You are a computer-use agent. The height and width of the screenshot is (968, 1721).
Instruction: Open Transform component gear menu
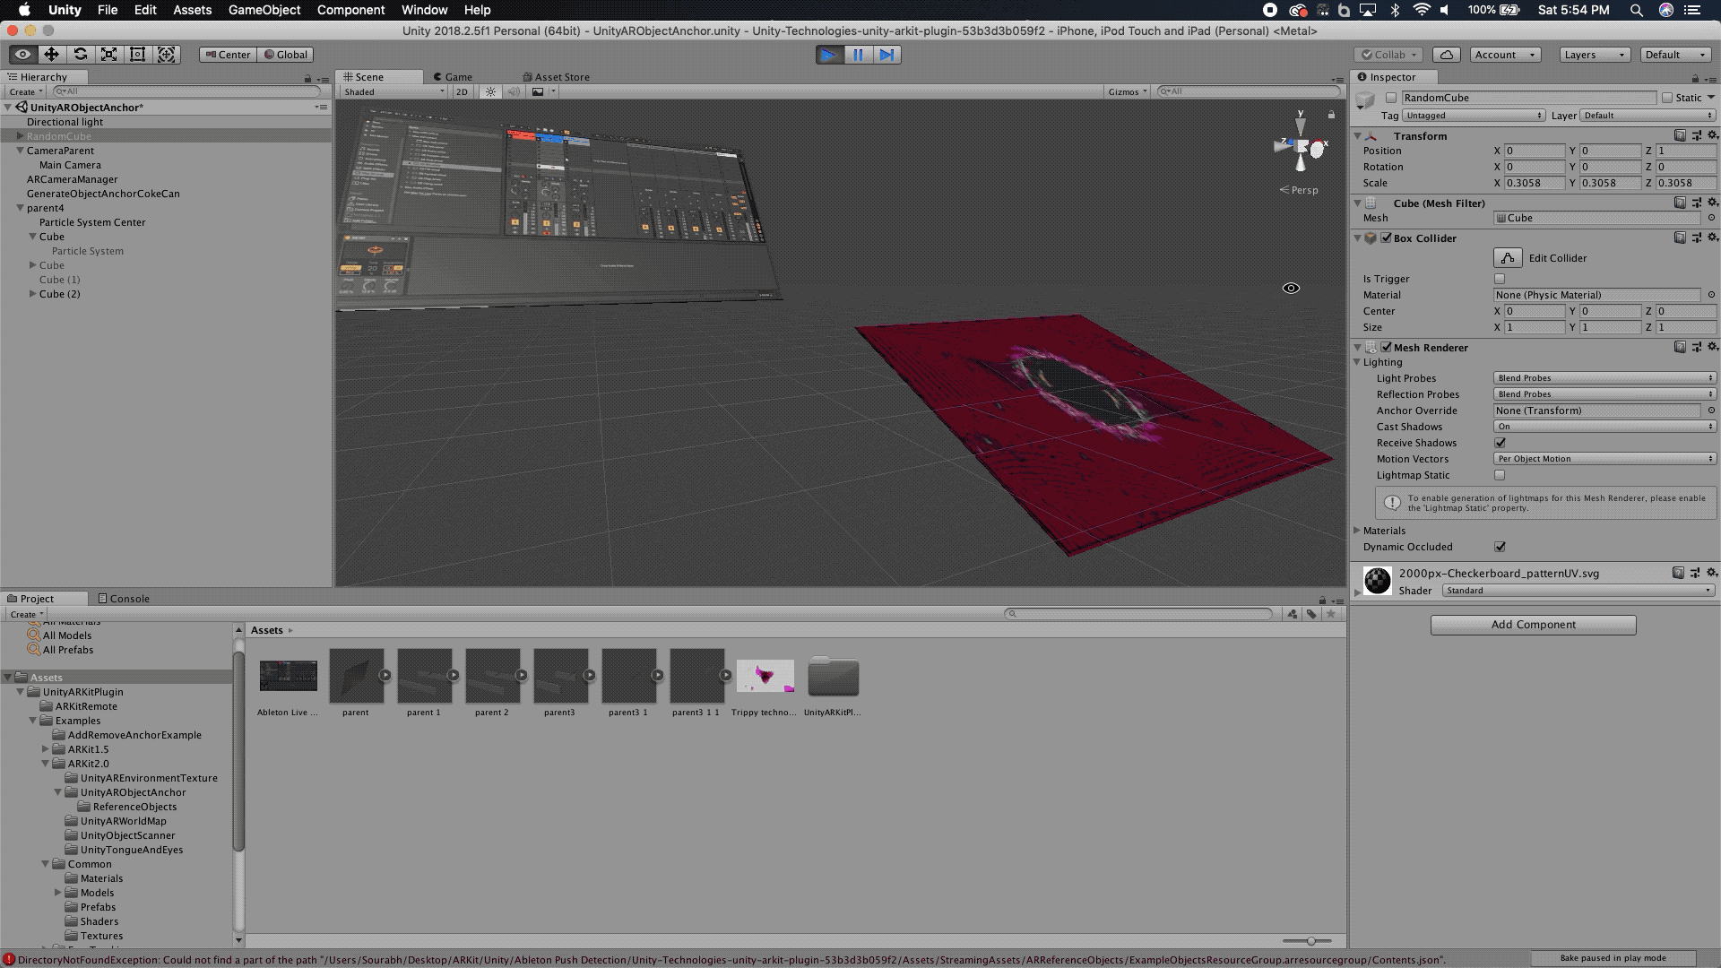(x=1712, y=135)
